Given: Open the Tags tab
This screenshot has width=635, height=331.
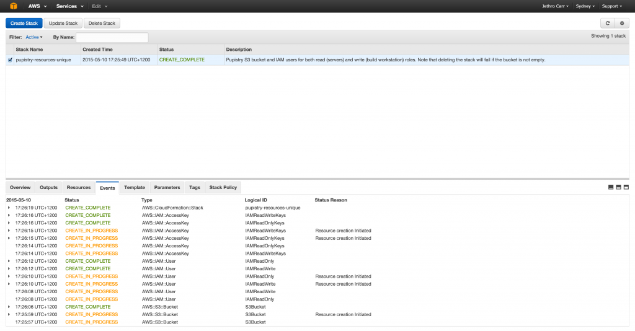Looking at the screenshot, I should coord(195,187).
